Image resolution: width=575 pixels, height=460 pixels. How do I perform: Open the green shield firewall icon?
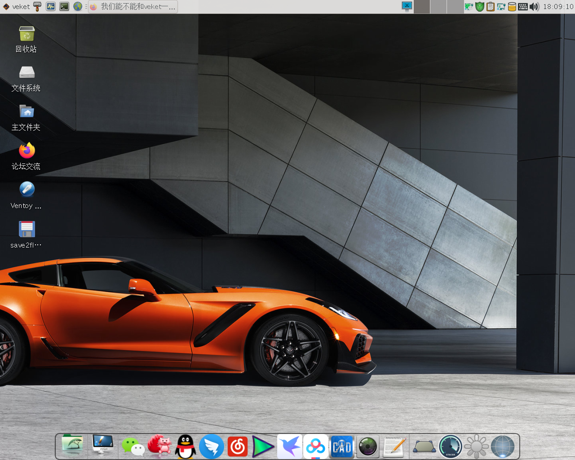[480, 7]
